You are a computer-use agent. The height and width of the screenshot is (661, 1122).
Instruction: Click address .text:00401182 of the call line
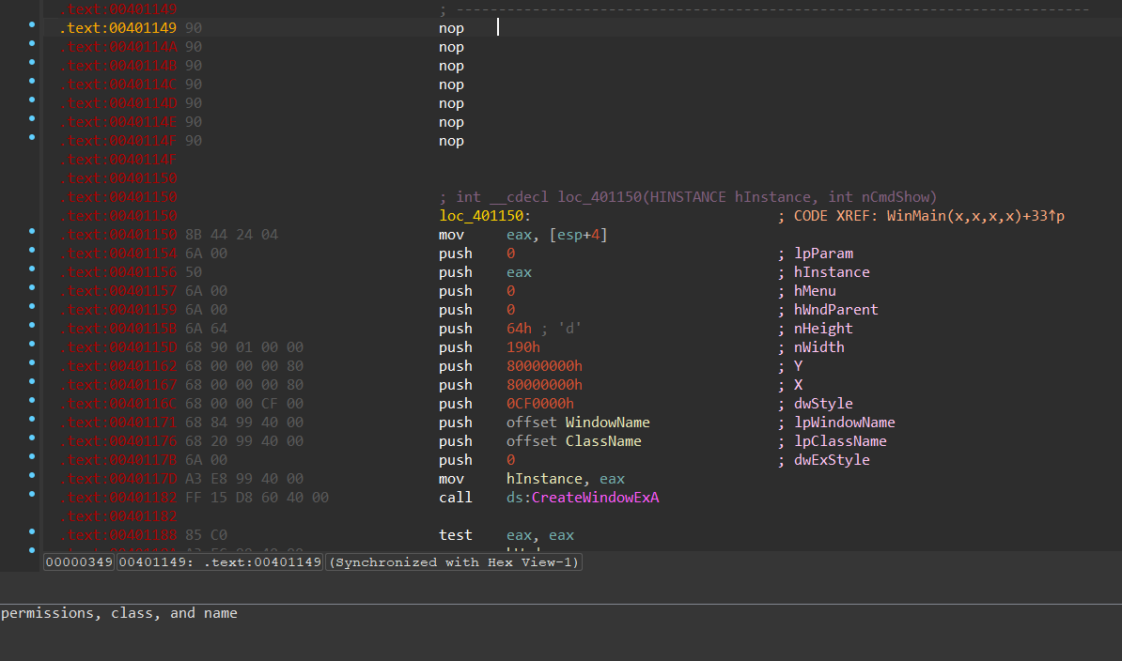click(117, 498)
